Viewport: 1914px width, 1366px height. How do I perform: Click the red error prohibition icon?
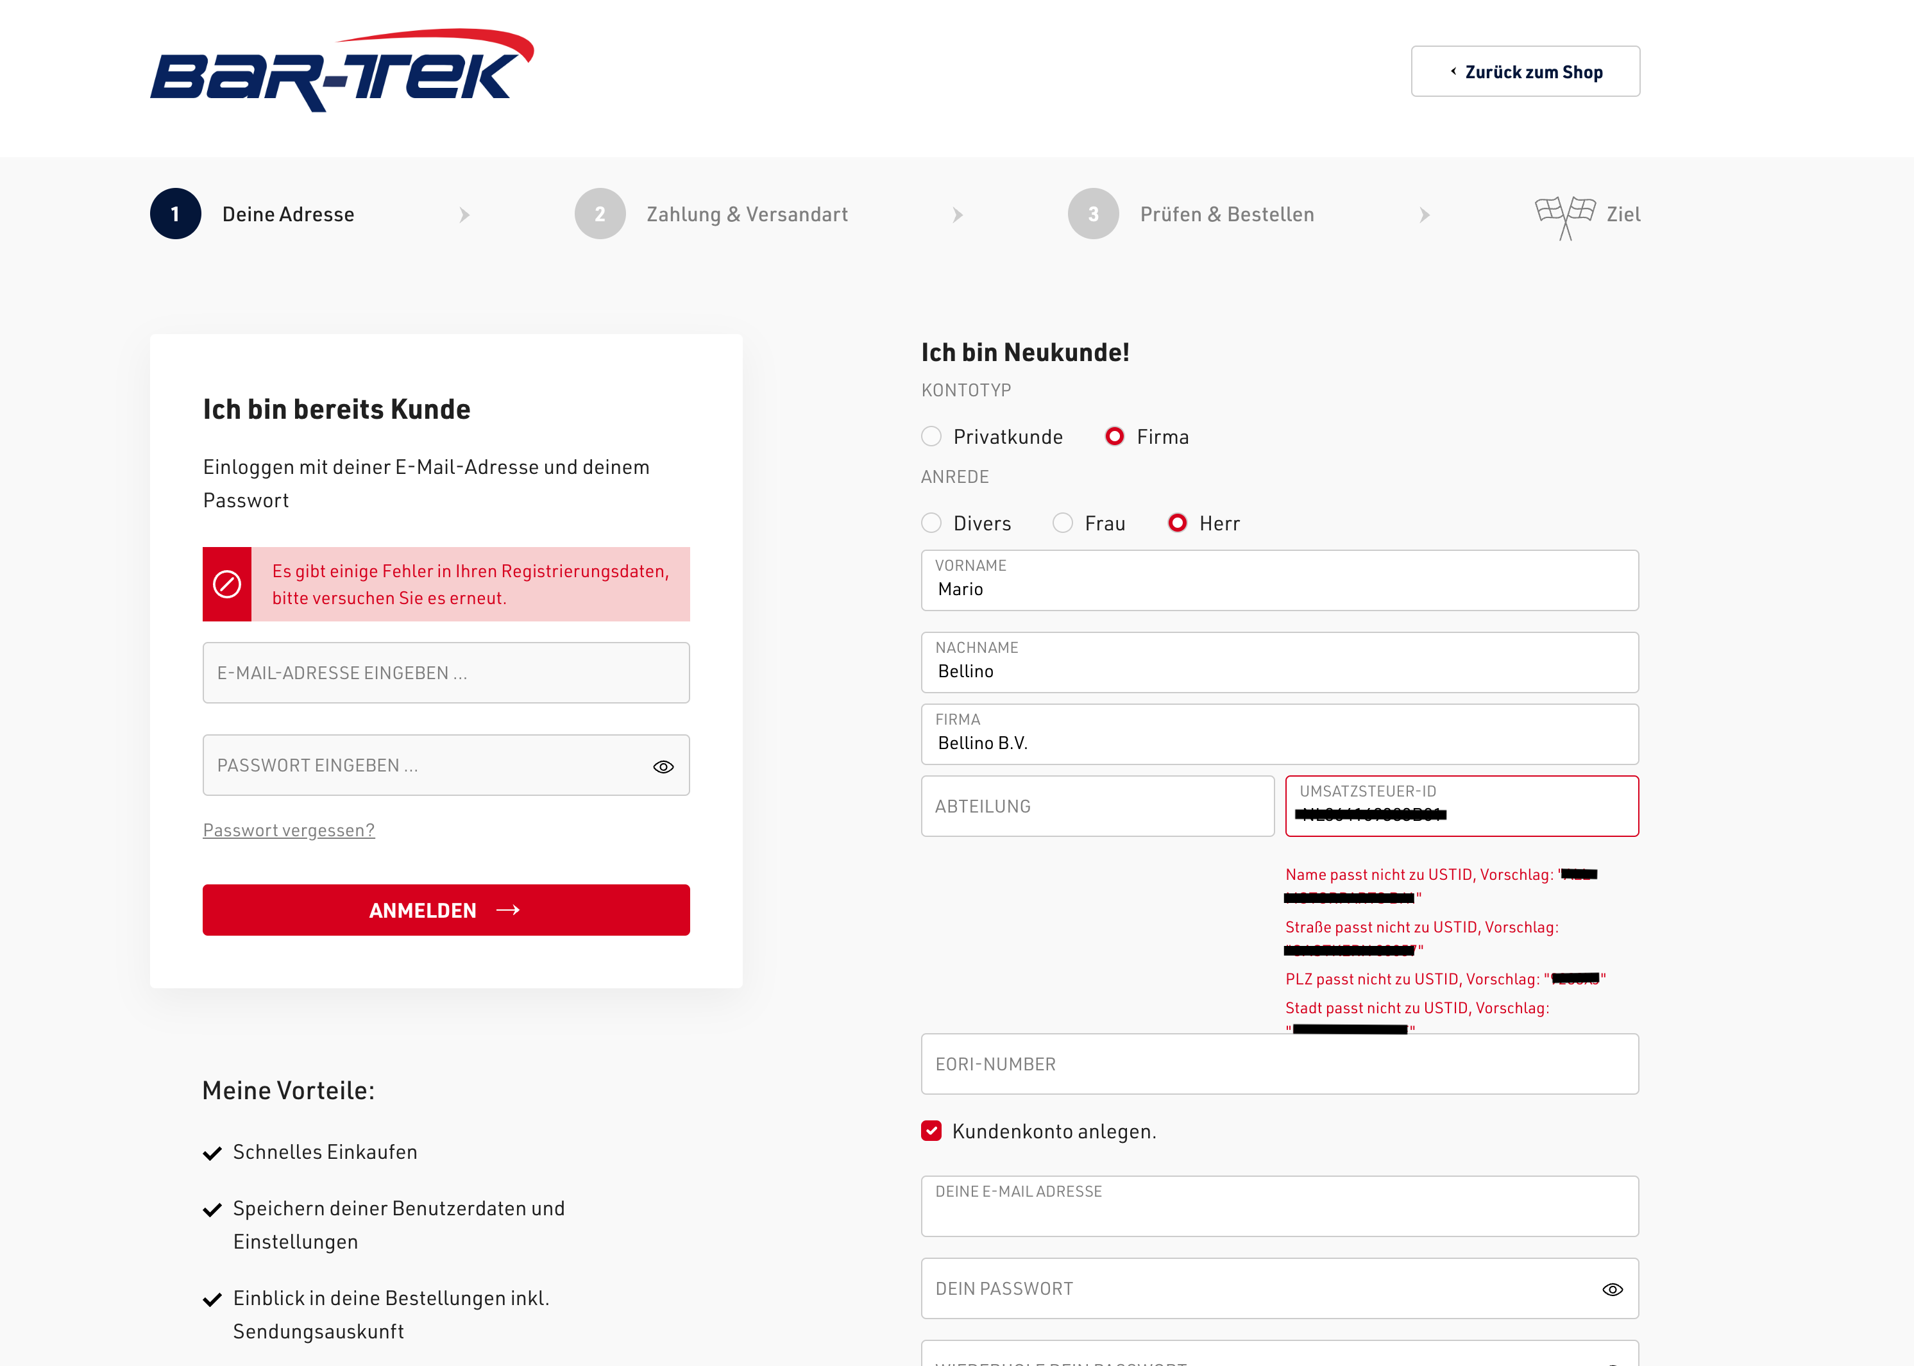(x=227, y=584)
